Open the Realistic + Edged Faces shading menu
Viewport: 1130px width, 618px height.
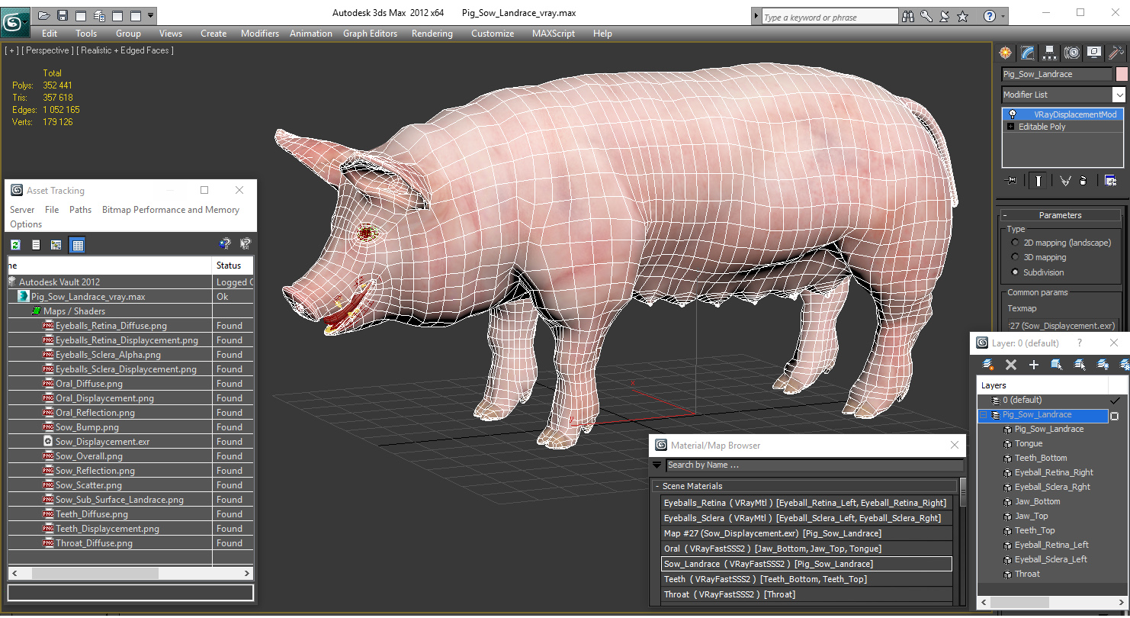tap(126, 50)
